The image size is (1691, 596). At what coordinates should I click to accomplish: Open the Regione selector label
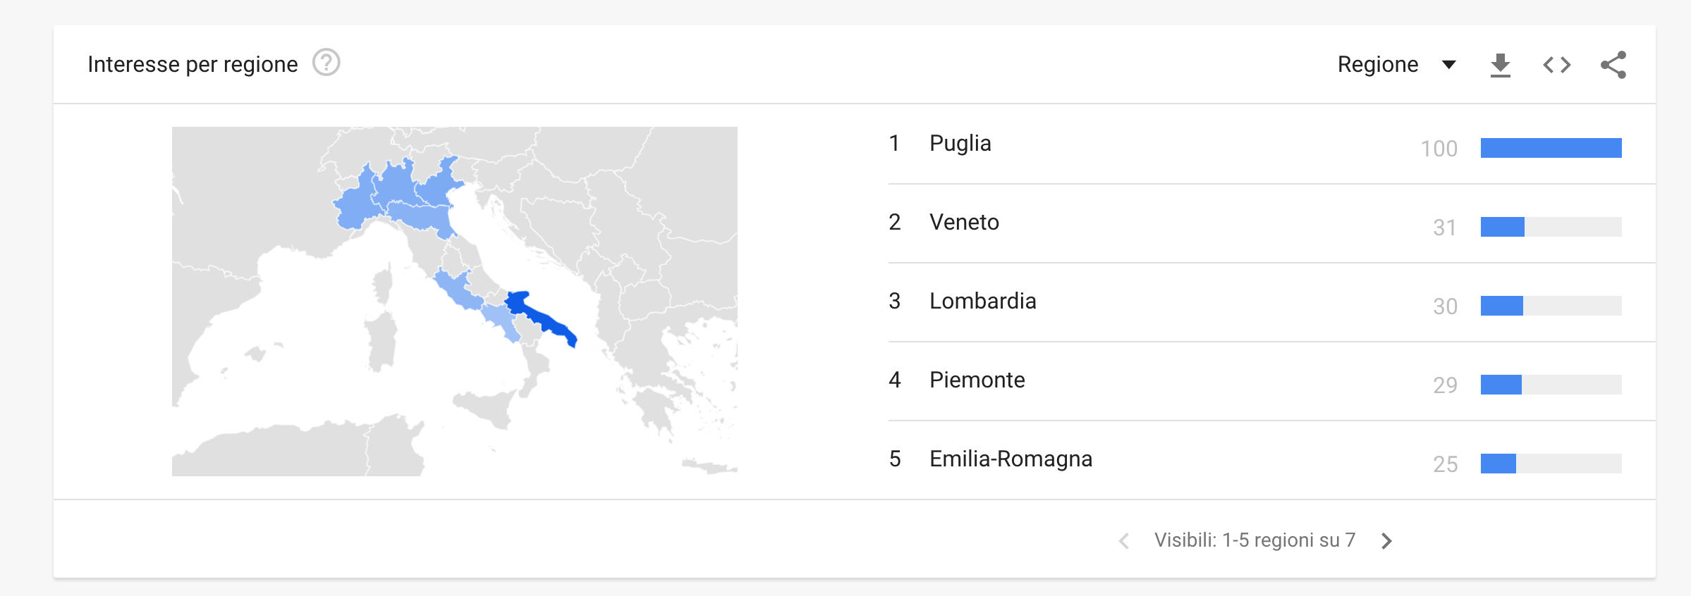pos(1377,64)
